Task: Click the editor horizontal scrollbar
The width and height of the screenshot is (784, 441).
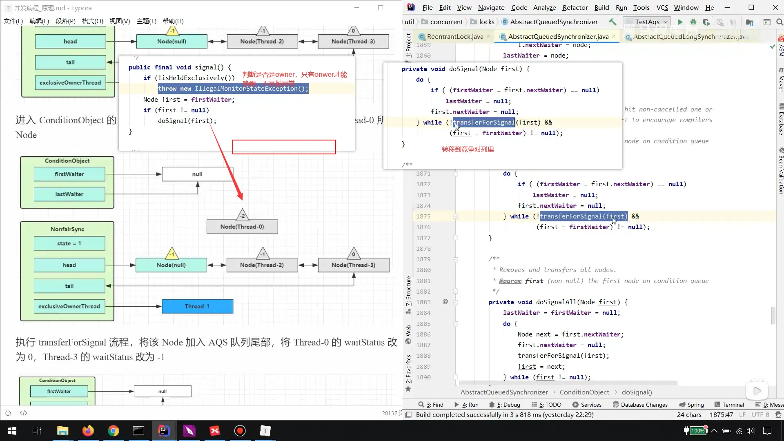Action: [x=568, y=383]
